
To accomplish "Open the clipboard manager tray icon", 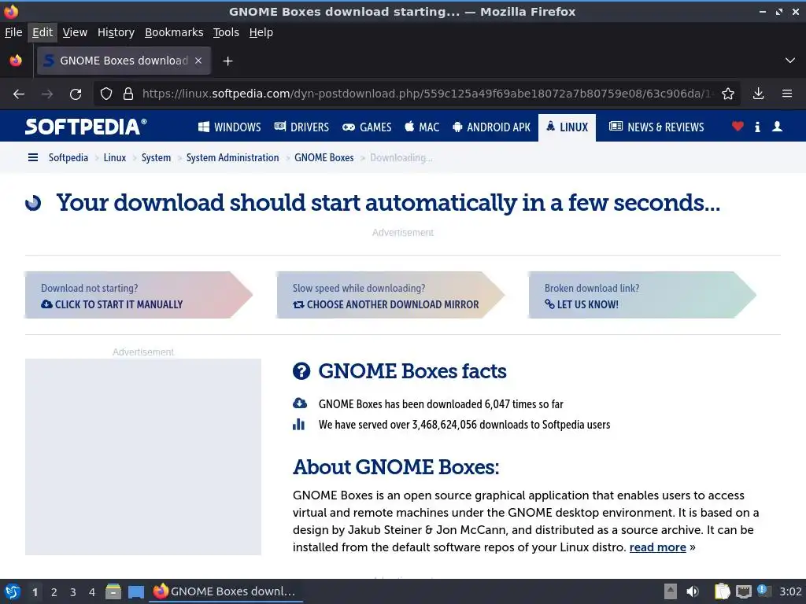I will [x=722, y=591].
